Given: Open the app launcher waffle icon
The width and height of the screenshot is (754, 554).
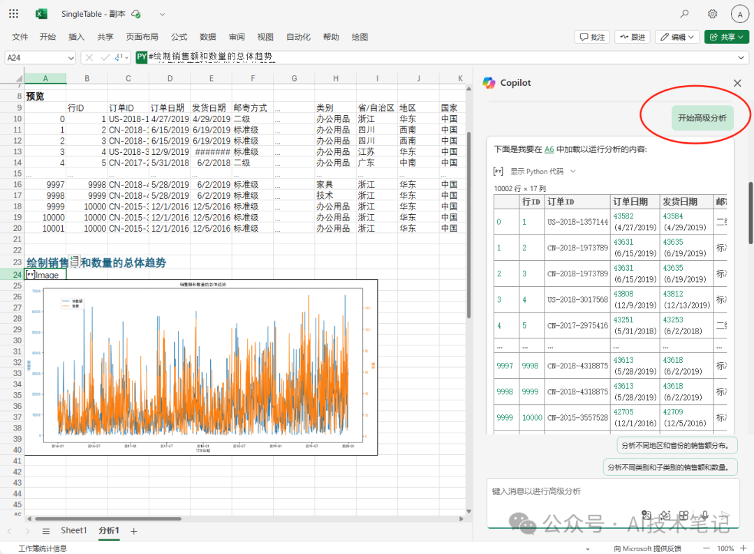Looking at the screenshot, I should (15, 14).
